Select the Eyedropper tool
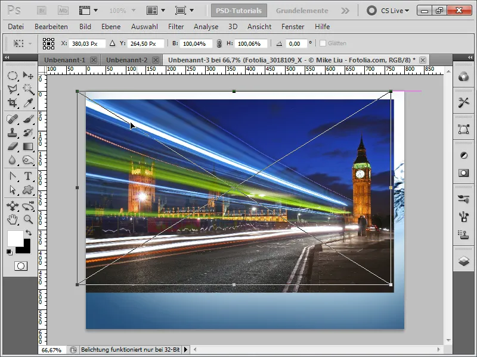The image size is (477, 357). [x=28, y=102]
